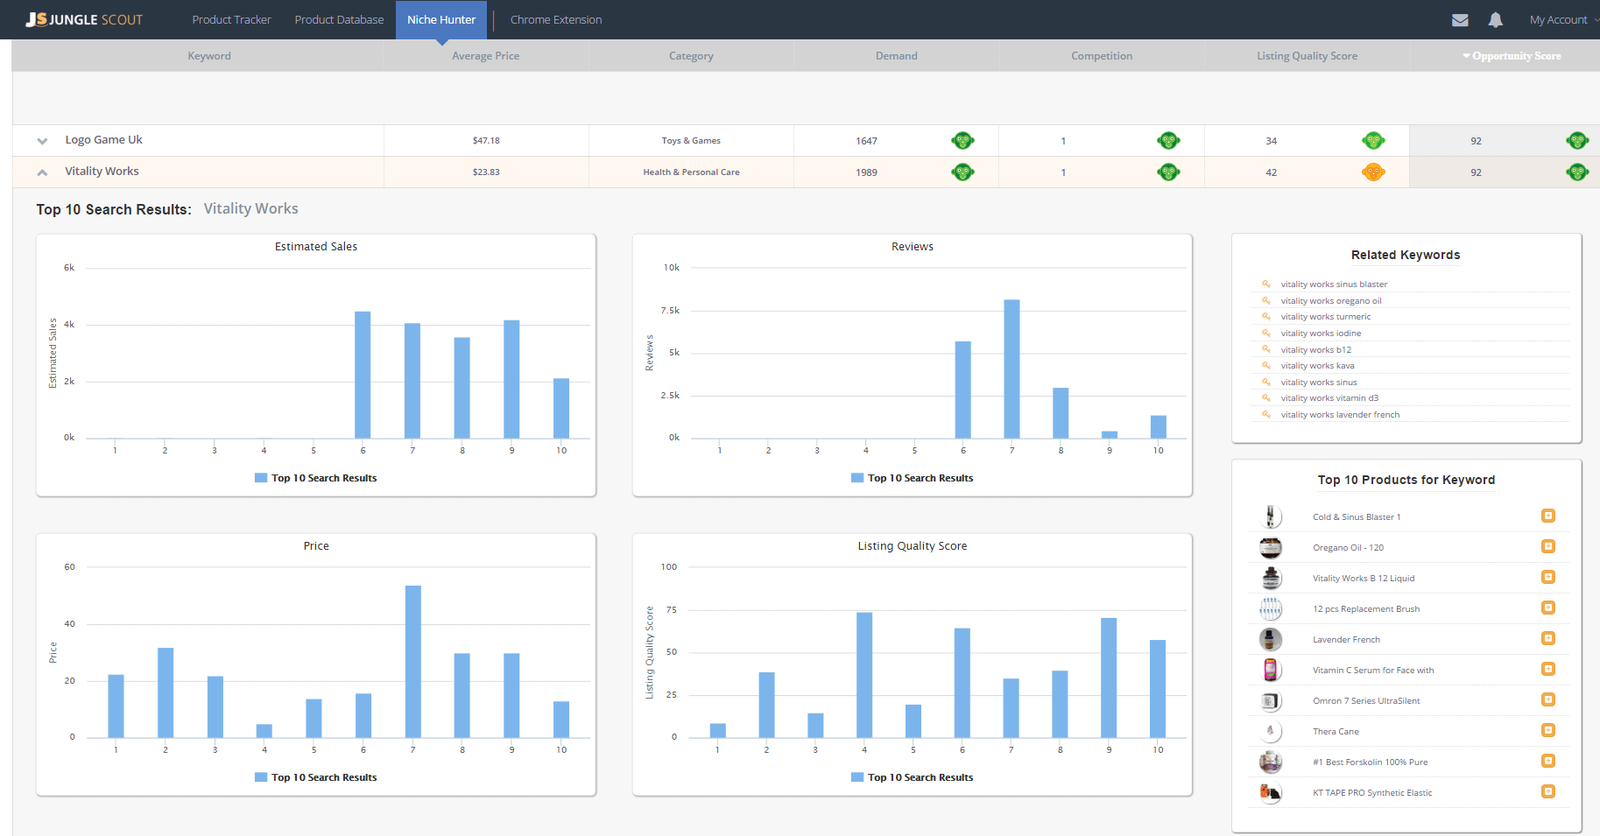1600x836 pixels.
Task: Expand the Logo Game Uk row
Action: pyautogui.click(x=42, y=141)
